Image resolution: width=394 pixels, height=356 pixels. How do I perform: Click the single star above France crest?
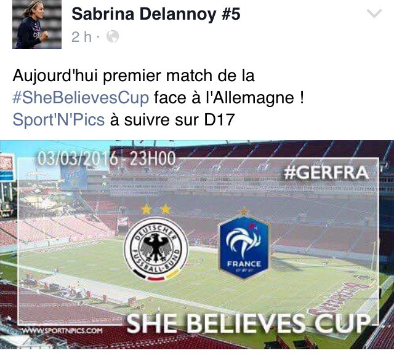tap(244, 212)
